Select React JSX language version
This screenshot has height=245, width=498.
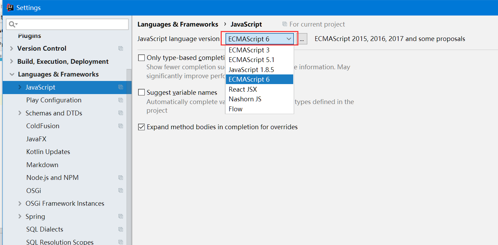[x=259, y=89]
